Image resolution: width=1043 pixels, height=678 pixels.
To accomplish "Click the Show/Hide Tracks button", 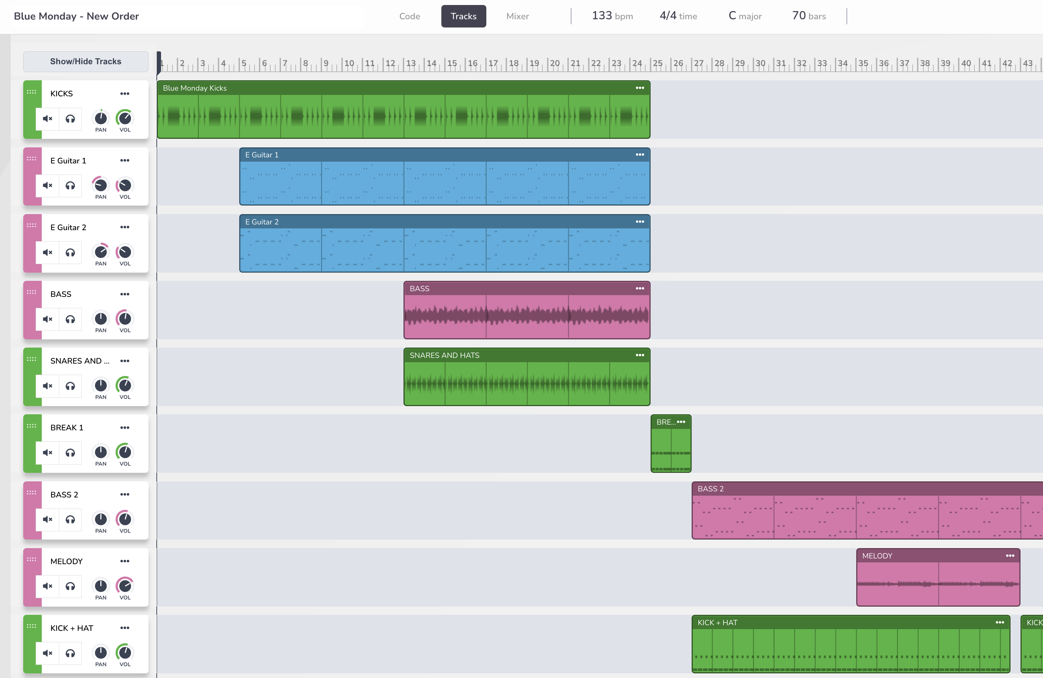I will (x=85, y=61).
